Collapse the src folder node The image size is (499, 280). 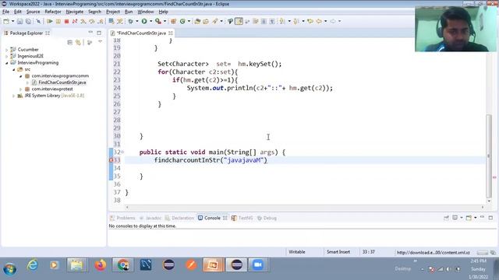pyautogui.click(x=14, y=69)
